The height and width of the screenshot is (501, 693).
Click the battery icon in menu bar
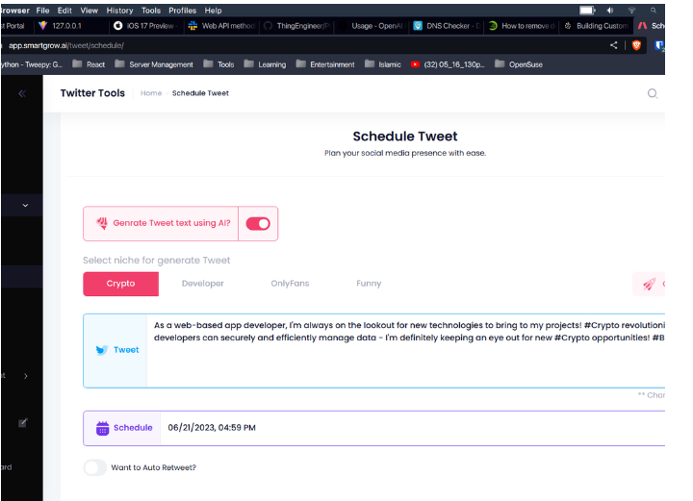[x=587, y=11]
